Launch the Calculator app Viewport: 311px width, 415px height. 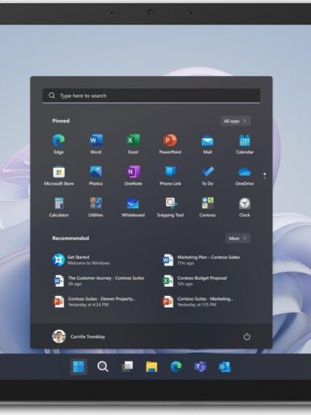click(58, 207)
